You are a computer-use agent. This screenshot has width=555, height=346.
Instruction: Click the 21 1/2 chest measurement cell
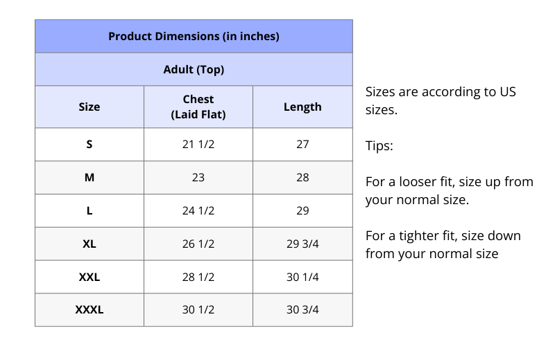198,145
